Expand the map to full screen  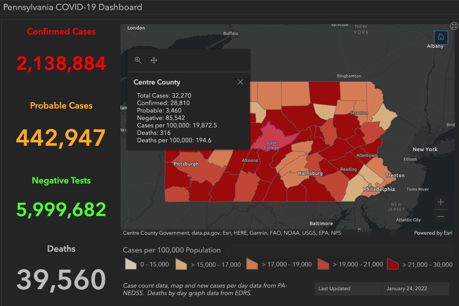click(x=454, y=26)
